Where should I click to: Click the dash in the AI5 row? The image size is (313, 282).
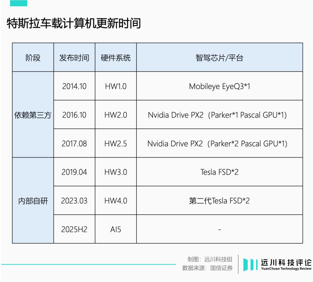point(220,229)
